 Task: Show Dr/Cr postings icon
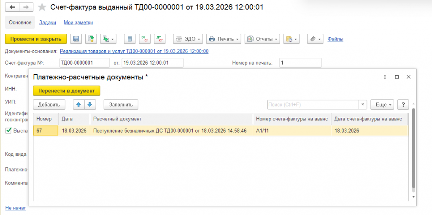pyautogui.click(x=145, y=39)
